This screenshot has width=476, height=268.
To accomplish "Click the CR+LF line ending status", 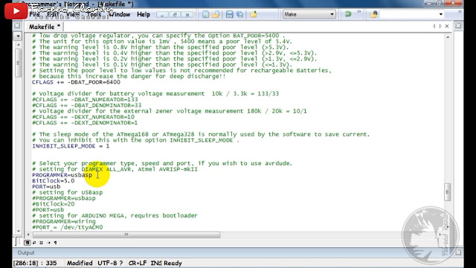I will (x=138, y=263).
